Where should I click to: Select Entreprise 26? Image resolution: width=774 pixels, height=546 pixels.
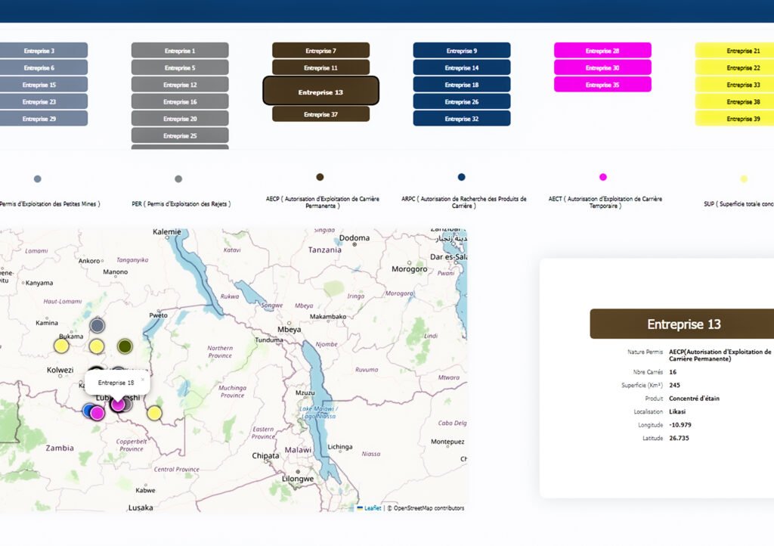462,101
